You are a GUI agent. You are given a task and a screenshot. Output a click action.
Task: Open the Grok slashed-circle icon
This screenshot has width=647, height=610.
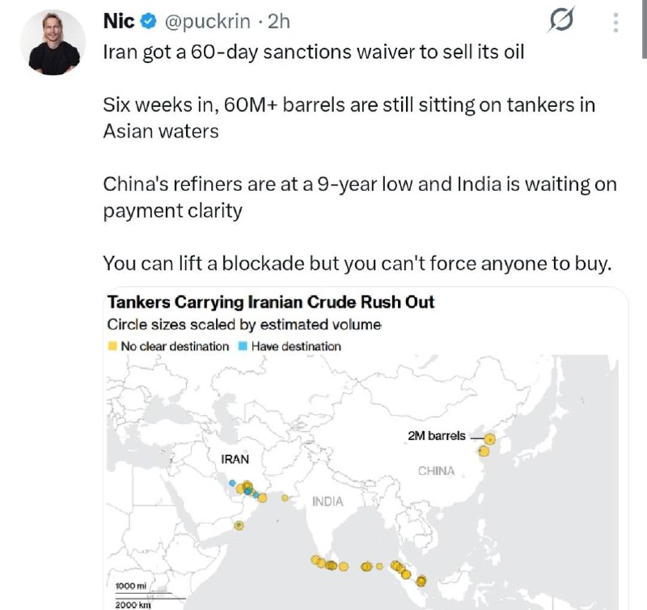coord(561,19)
